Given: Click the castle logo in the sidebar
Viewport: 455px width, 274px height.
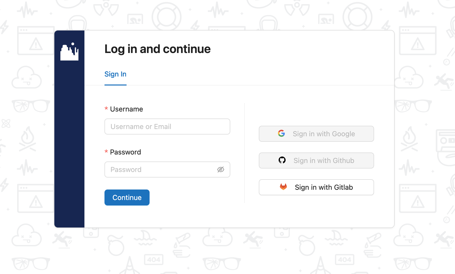Looking at the screenshot, I should point(69,51).
